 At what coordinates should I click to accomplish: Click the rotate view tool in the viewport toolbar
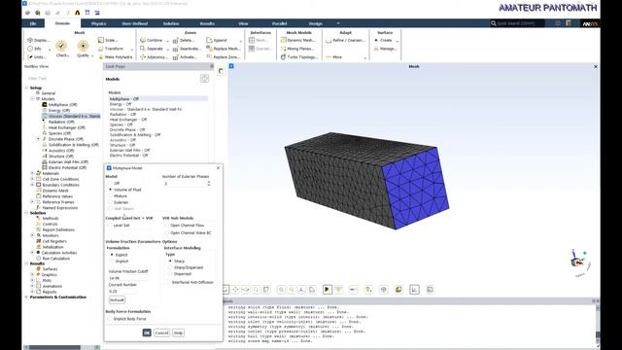tap(225, 290)
